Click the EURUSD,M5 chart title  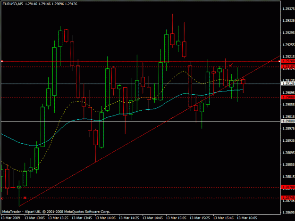click(x=13, y=4)
